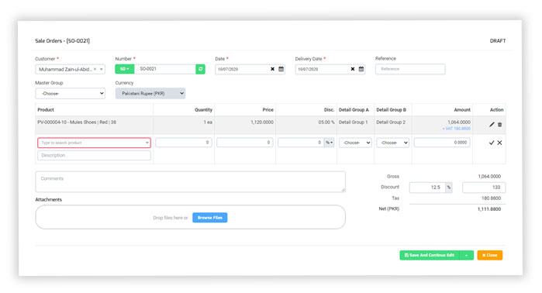This screenshot has width=542, height=293.
Task: Cancel new product row with X icon
Action: 500,143
